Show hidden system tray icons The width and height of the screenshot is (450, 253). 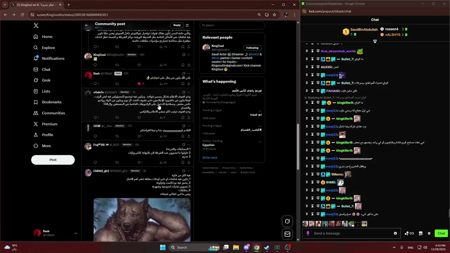tap(394, 247)
